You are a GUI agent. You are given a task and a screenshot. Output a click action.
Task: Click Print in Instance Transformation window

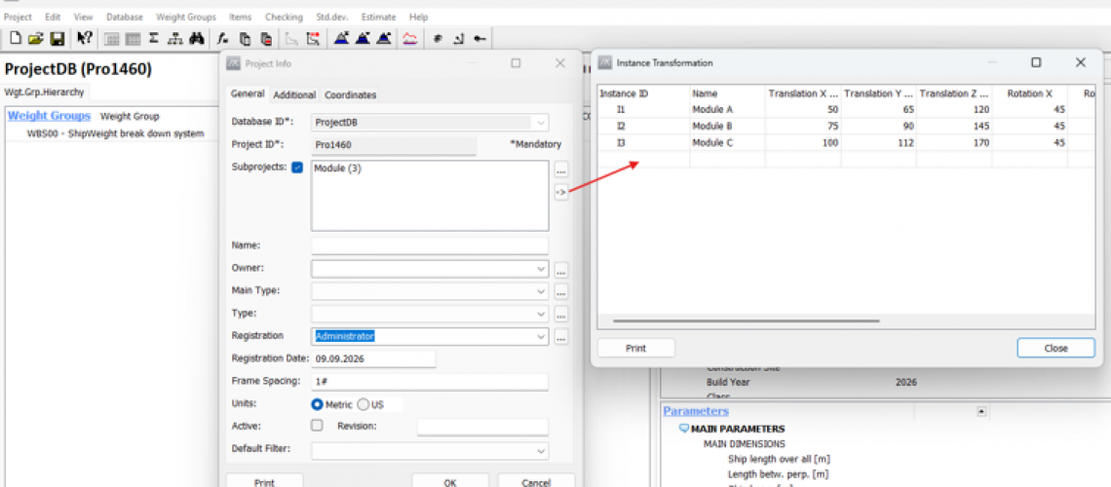coord(635,349)
